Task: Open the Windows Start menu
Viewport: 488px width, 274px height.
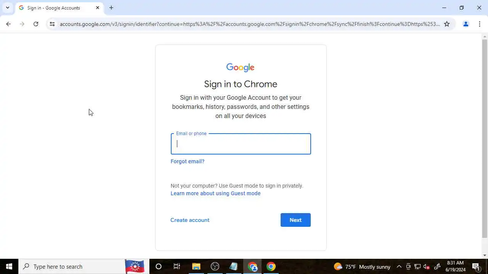Action: click(x=9, y=266)
